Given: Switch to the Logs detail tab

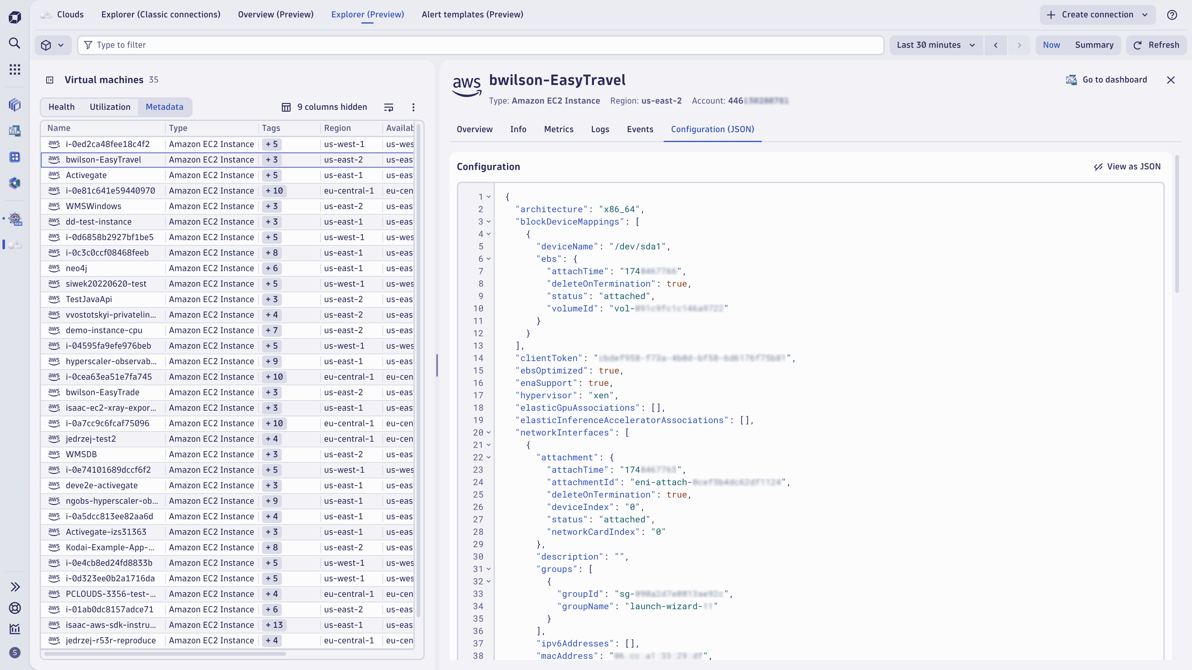Looking at the screenshot, I should pos(600,129).
